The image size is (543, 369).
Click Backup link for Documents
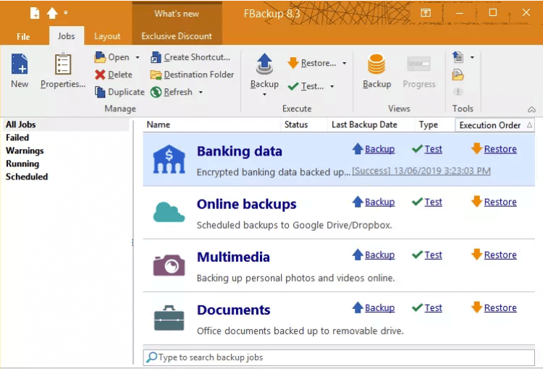(379, 308)
